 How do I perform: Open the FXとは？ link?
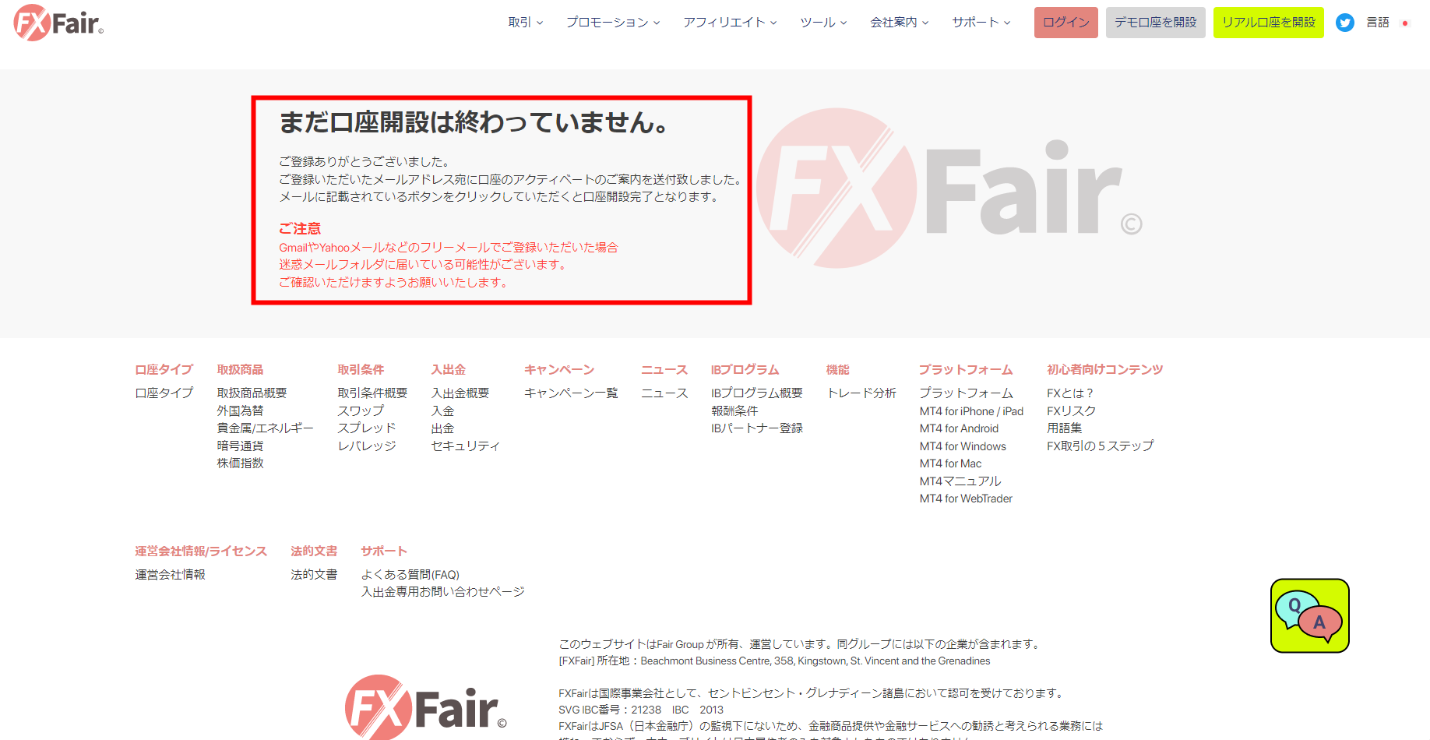(x=1070, y=393)
